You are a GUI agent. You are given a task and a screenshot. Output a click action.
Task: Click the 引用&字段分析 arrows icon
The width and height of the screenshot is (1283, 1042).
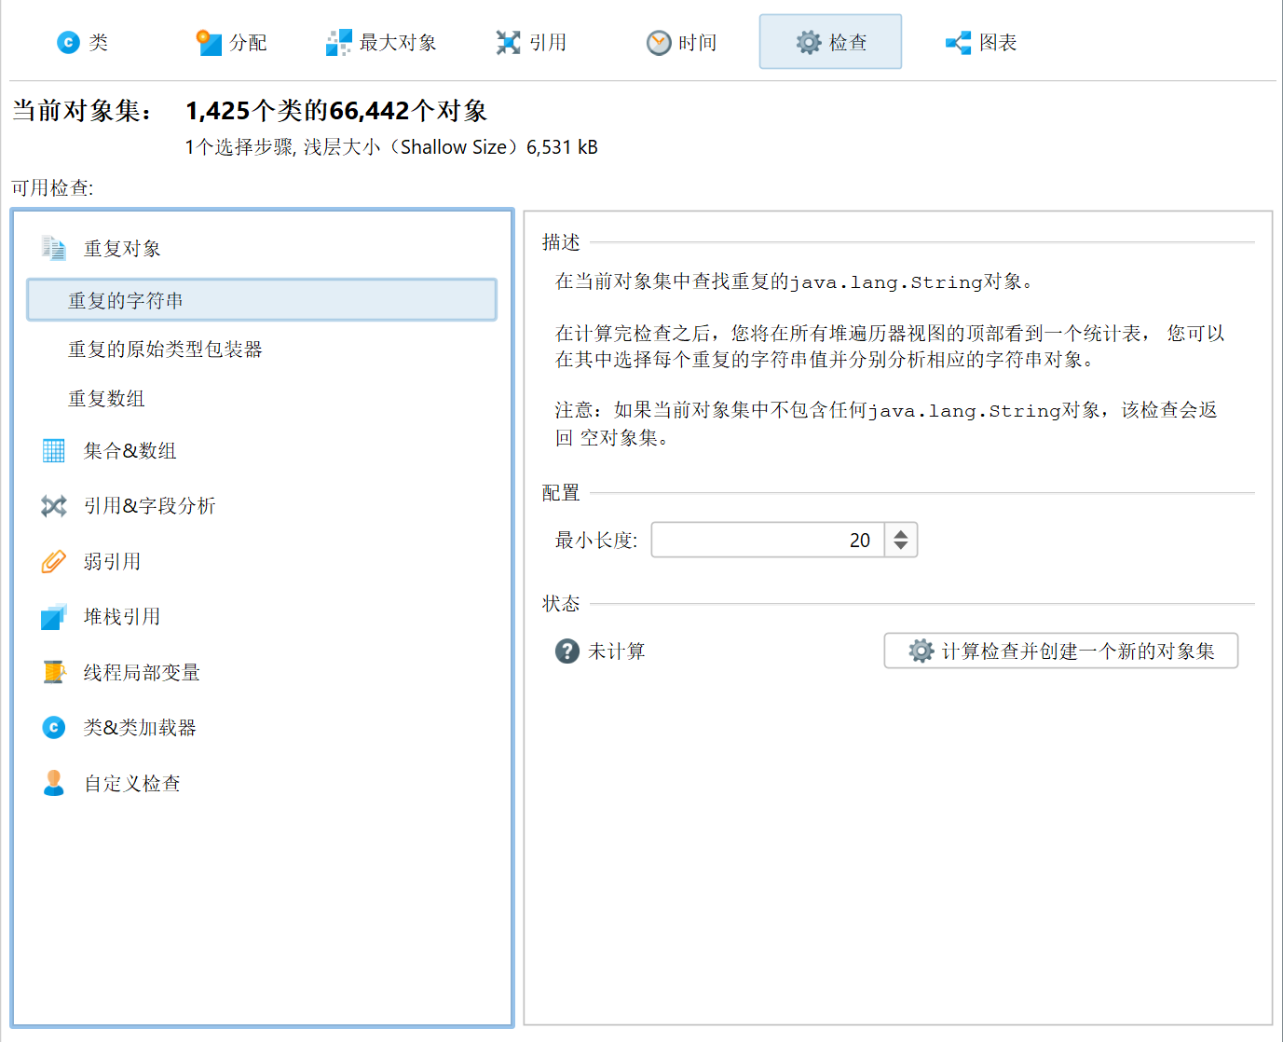[x=53, y=506]
